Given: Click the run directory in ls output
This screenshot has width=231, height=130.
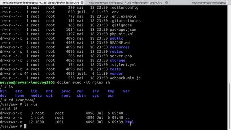Looking at the screenshot, I should 80,91.
